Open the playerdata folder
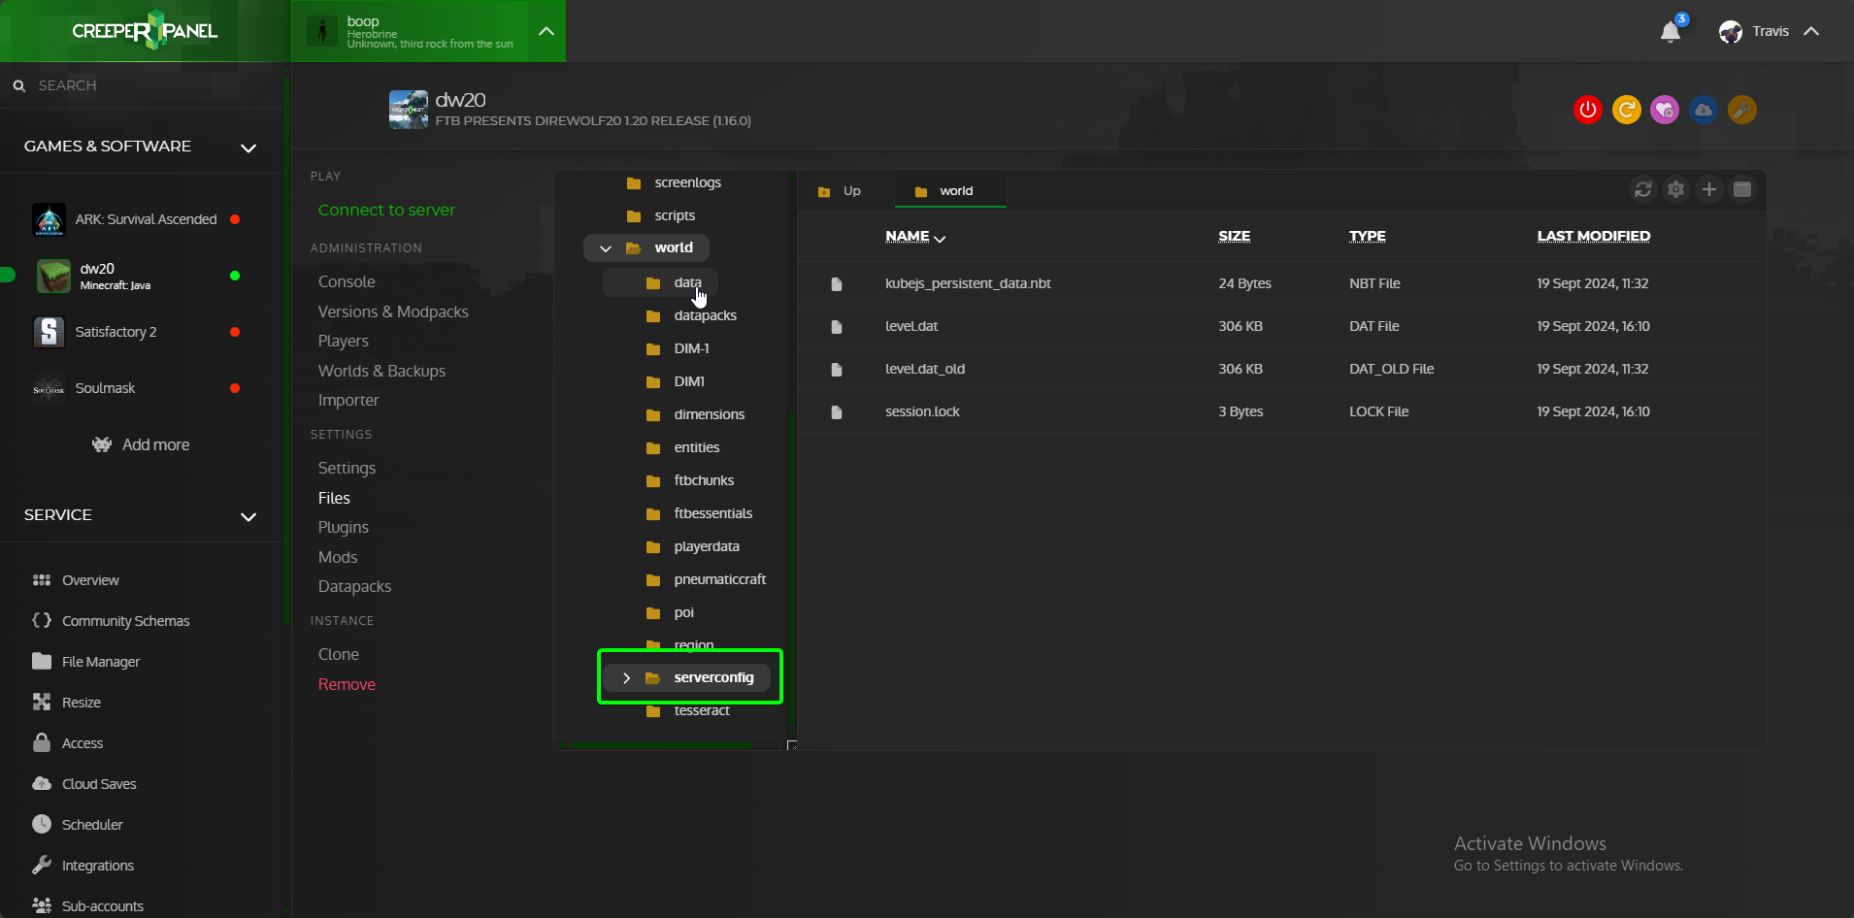Viewport: 1854px width, 918px height. pyautogui.click(x=707, y=546)
